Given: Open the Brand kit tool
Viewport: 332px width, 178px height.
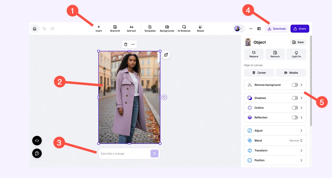Looking at the screenshot, I should point(115,29).
